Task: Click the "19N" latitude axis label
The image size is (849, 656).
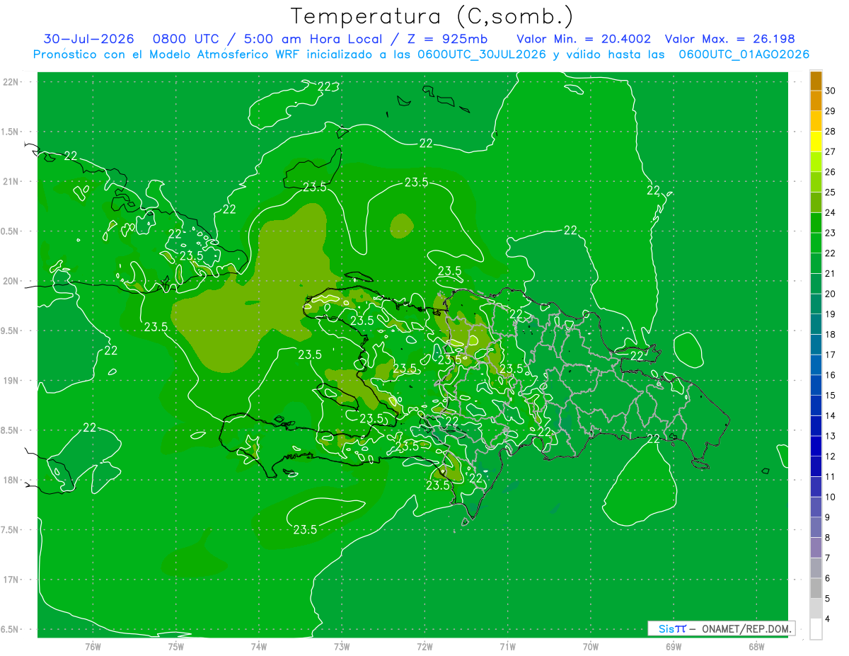Action: click(x=11, y=381)
